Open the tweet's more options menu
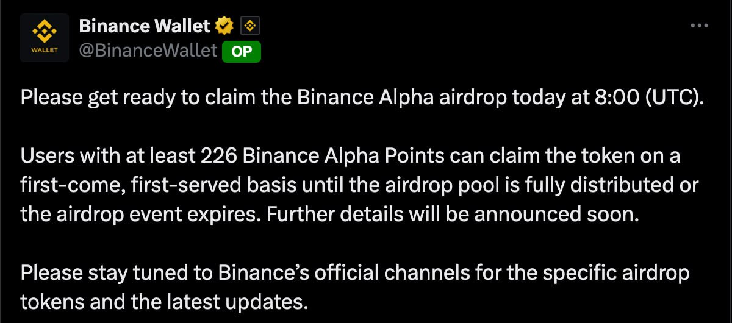732x323 pixels. click(698, 26)
